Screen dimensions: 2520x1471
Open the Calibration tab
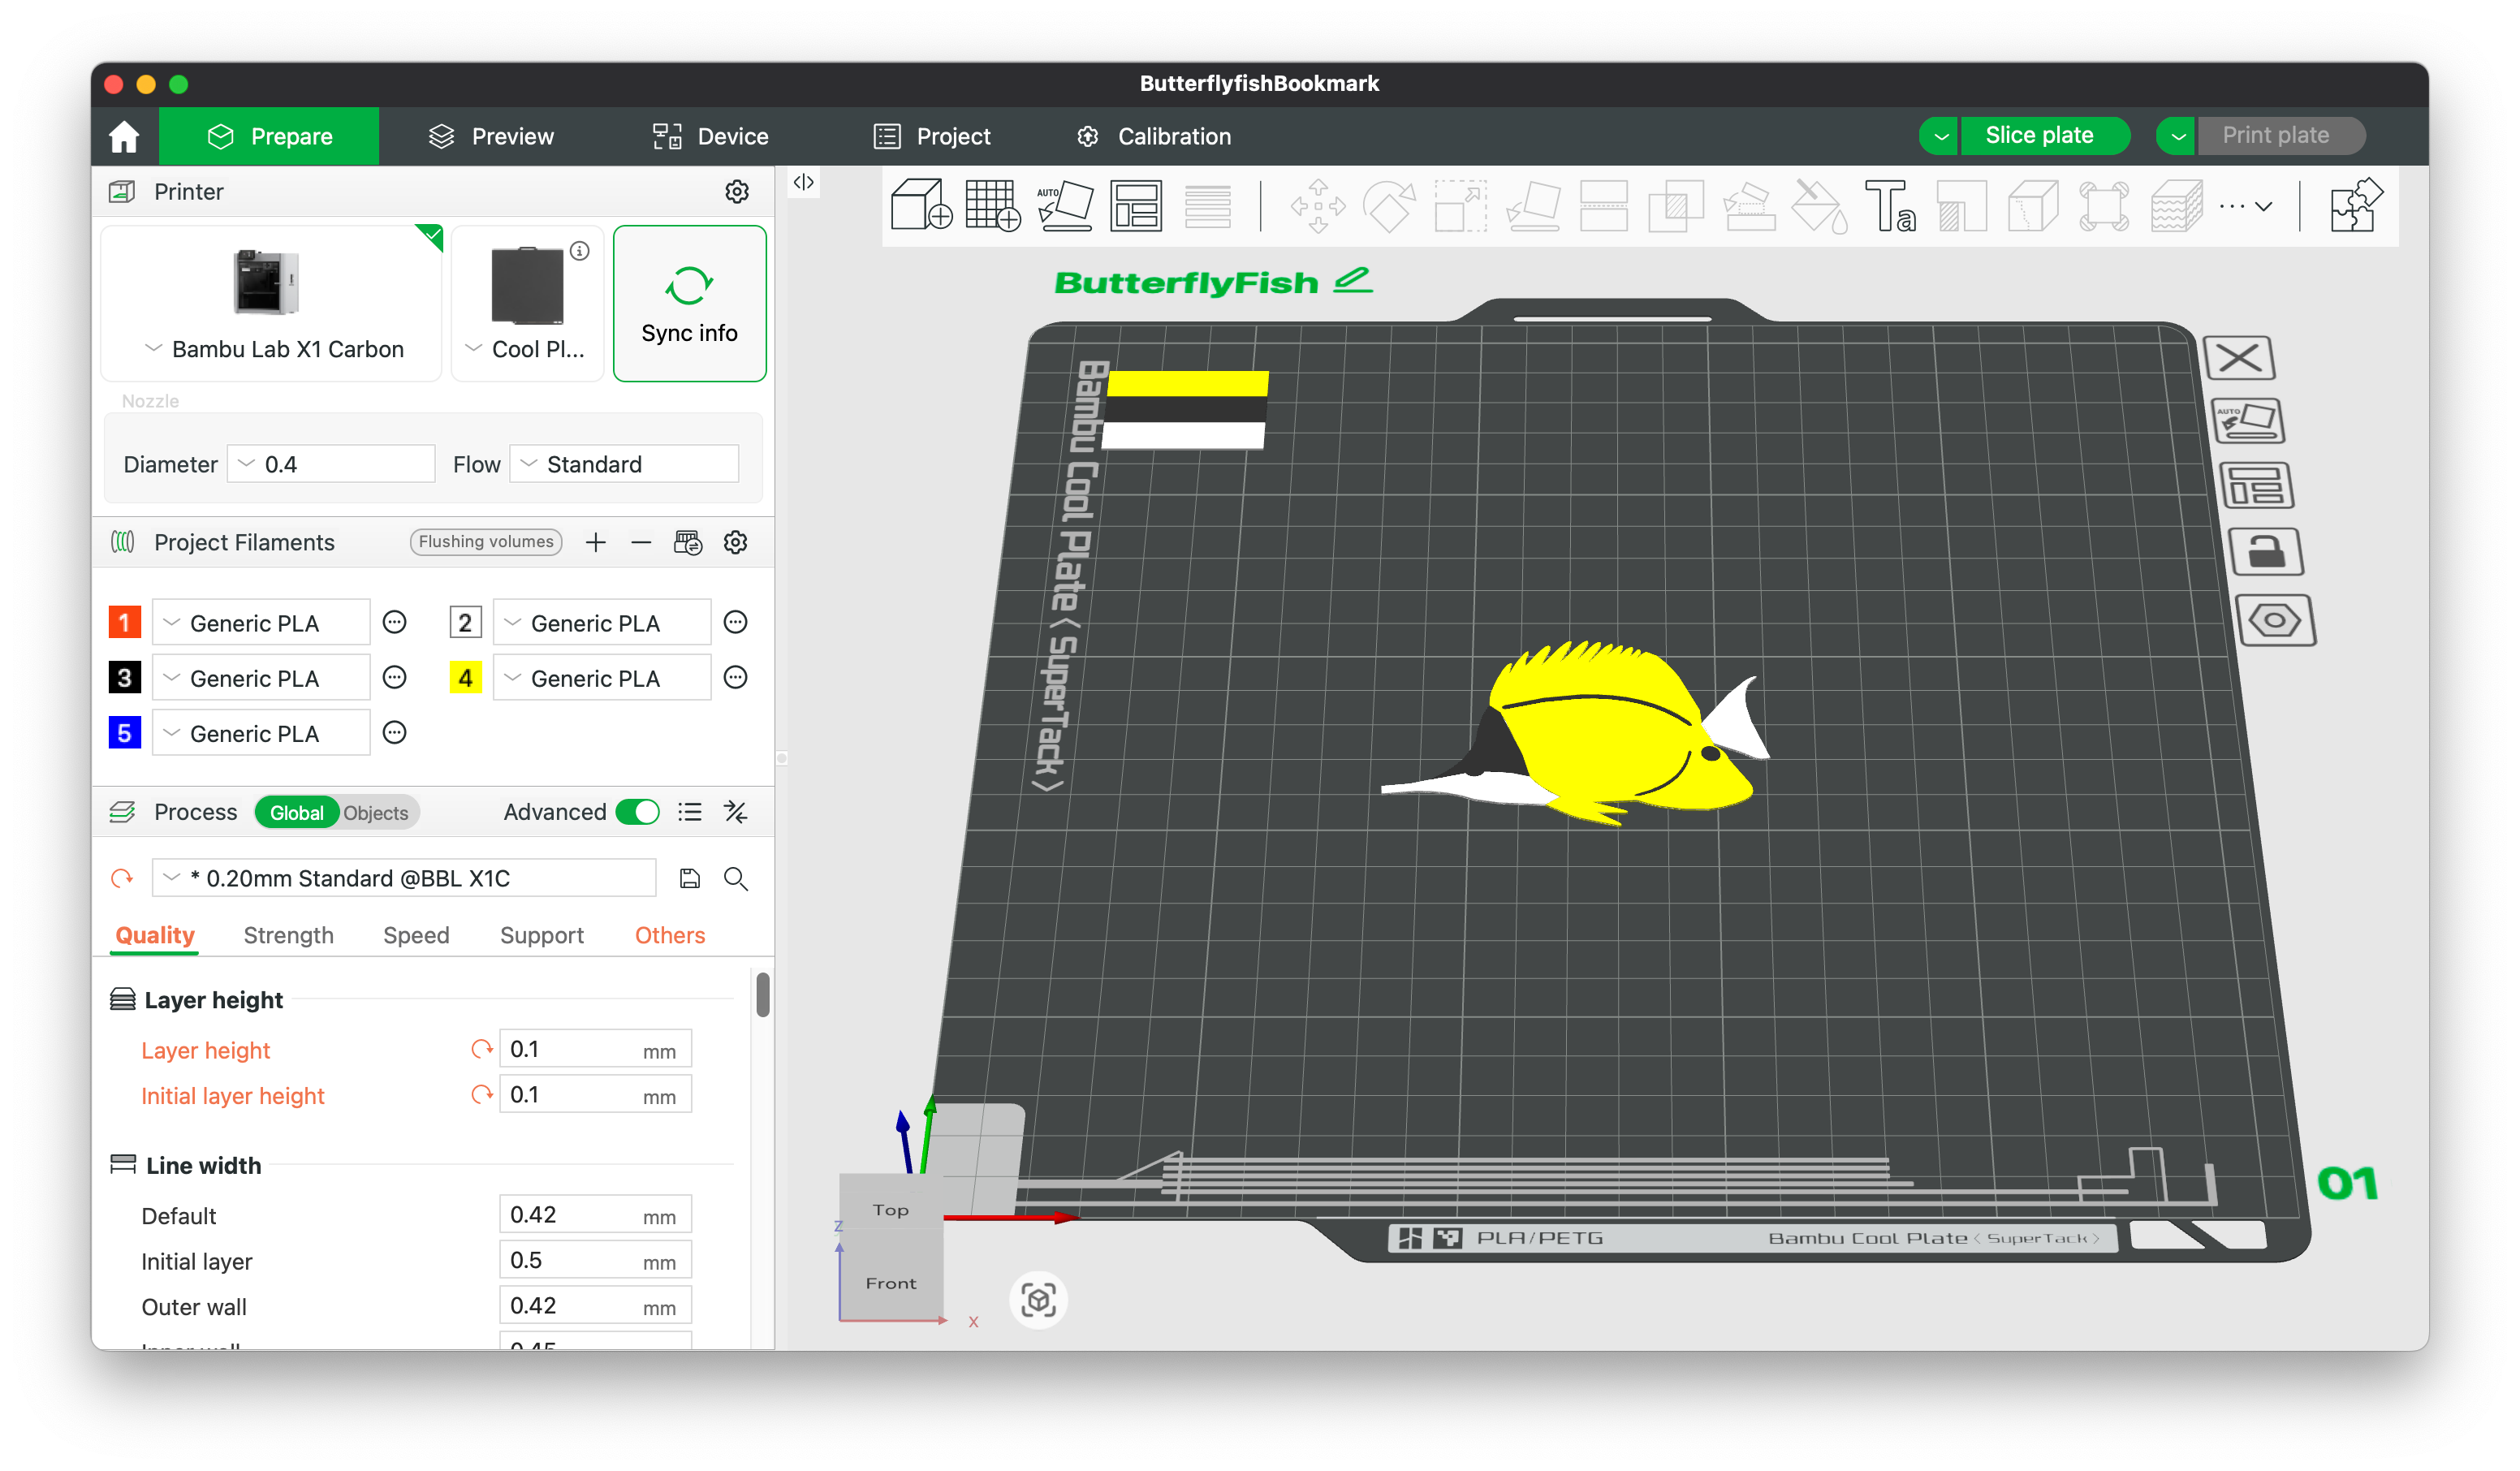(1154, 136)
